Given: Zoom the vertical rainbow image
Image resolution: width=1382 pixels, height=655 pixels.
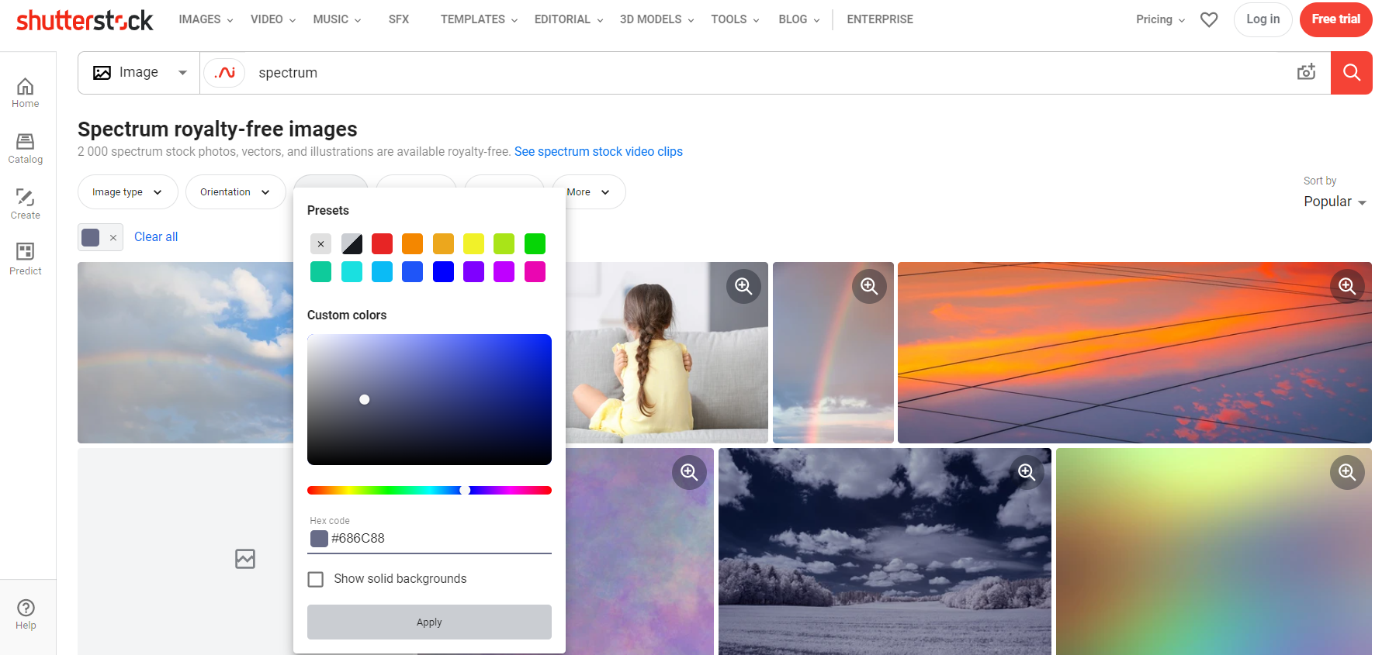Looking at the screenshot, I should pos(869,287).
